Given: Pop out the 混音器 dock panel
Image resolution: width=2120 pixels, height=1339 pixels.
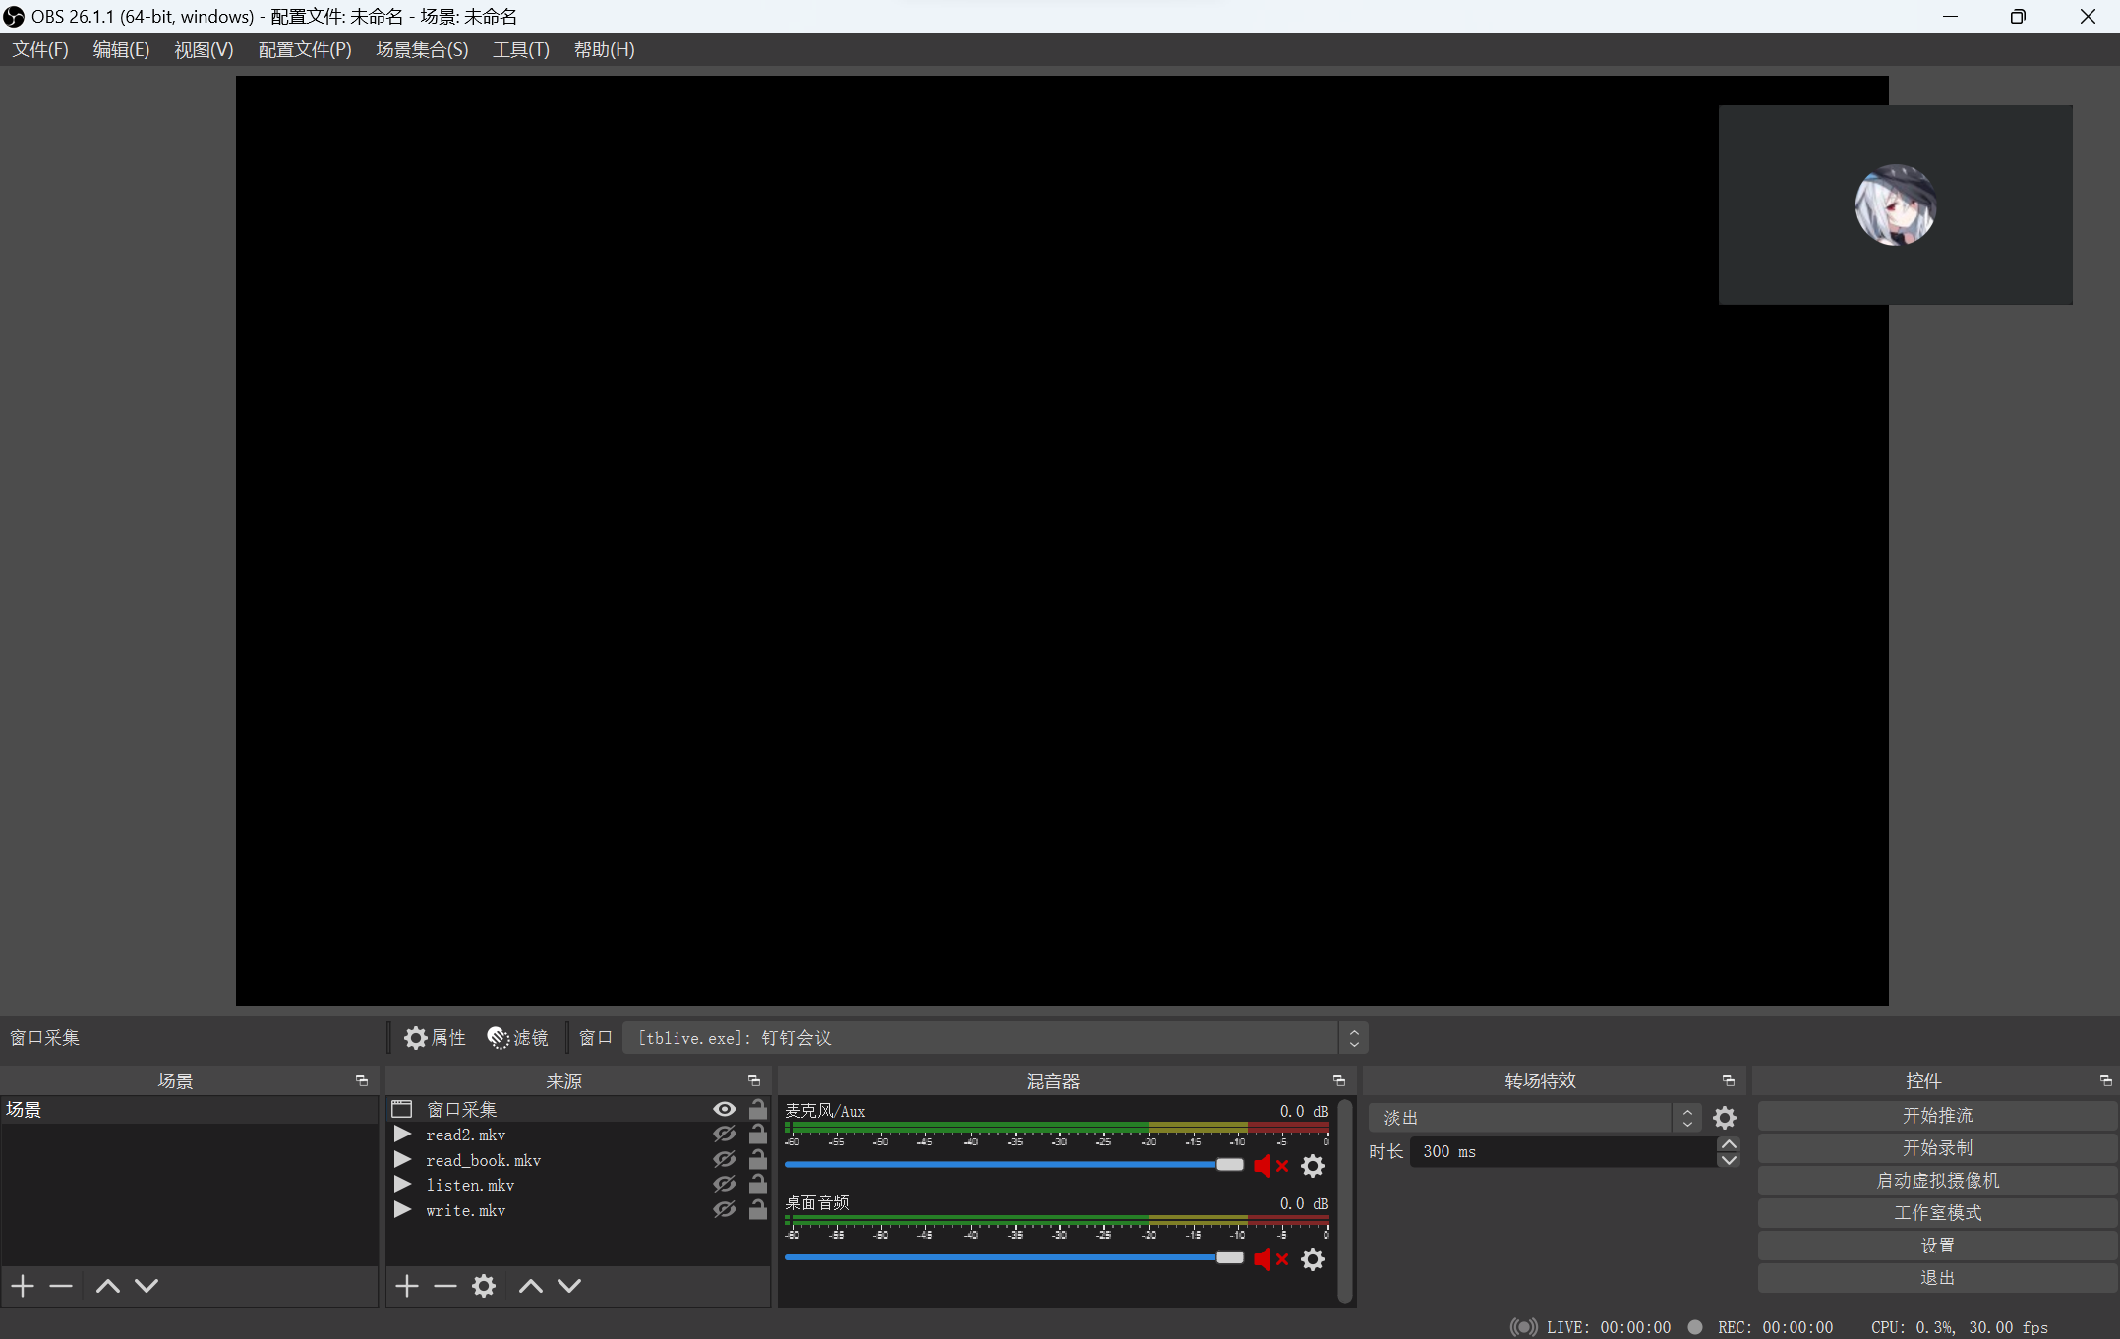Looking at the screenshot, I should (1338, 1080).
